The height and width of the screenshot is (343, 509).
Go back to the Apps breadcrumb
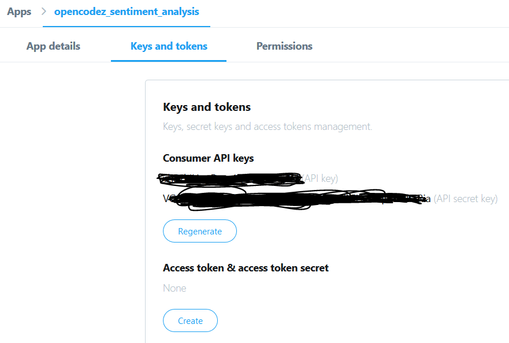19,12
